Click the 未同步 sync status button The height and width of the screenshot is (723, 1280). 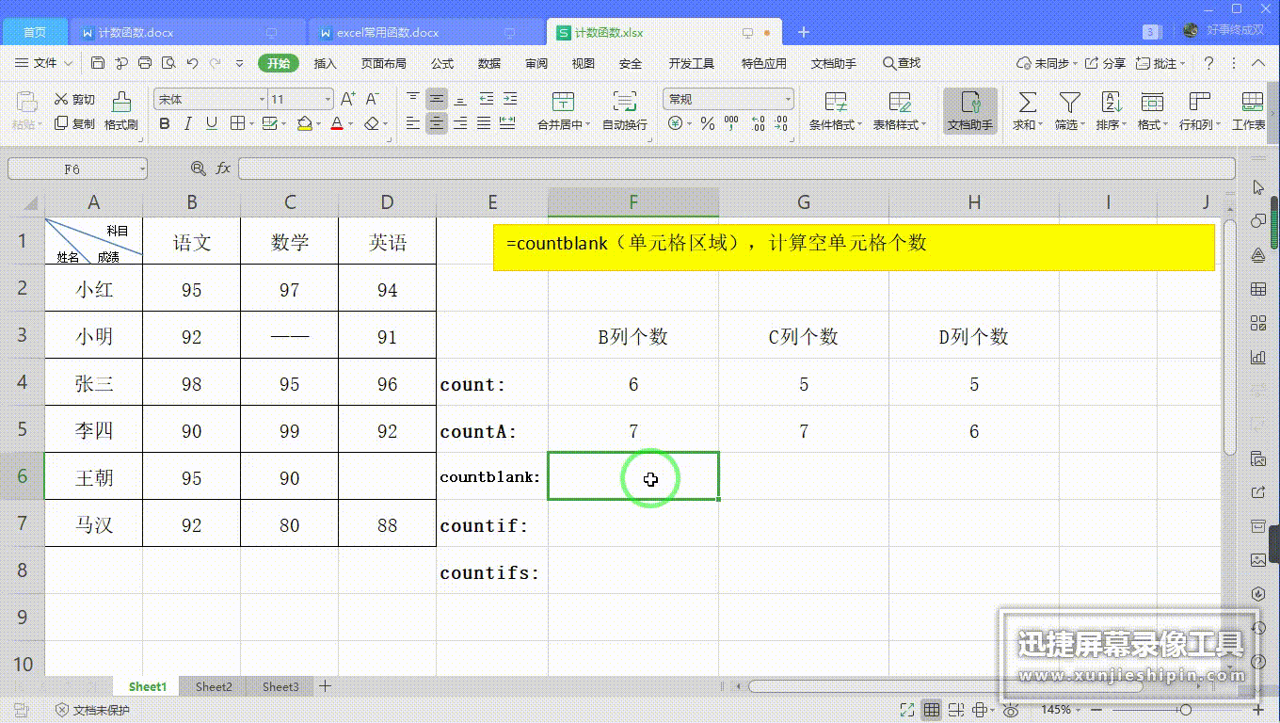[1045, 63]
